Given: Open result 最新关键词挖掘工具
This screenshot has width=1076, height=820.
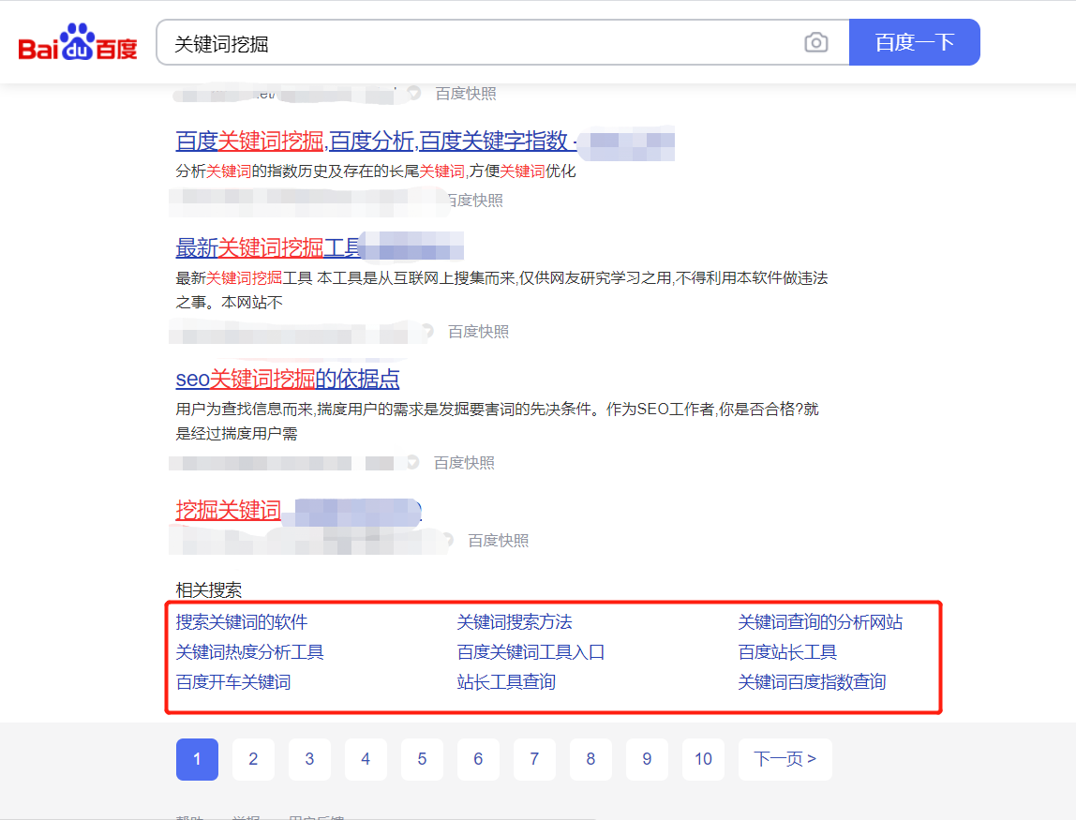Looking at the screenshot, I should point(268,247).
